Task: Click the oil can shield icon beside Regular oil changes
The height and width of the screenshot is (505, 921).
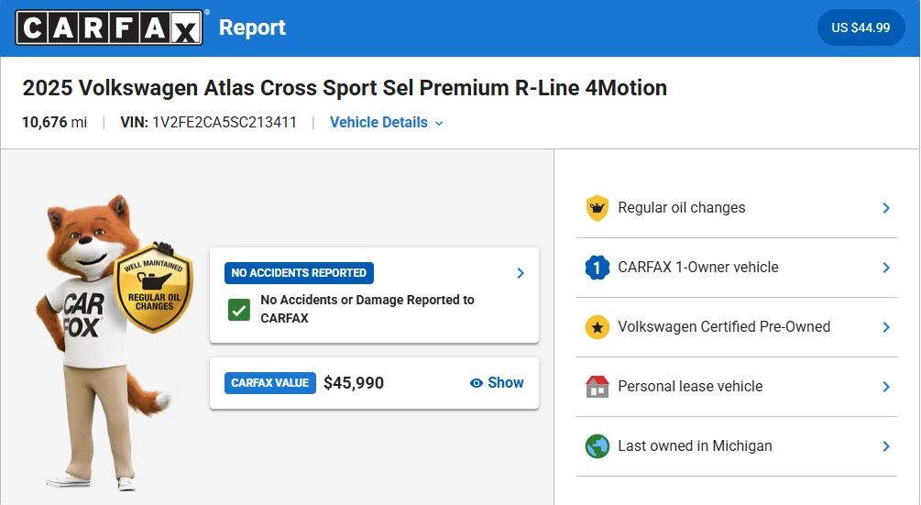Action: 598,208
